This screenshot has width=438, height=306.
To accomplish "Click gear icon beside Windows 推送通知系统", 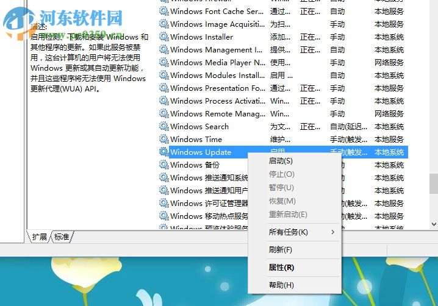I will click(x=164, y=177).
